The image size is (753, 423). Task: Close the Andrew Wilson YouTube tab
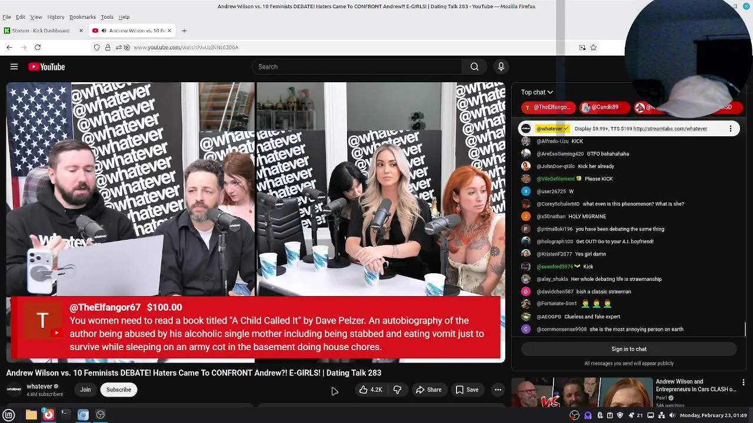tap(169, 31)
